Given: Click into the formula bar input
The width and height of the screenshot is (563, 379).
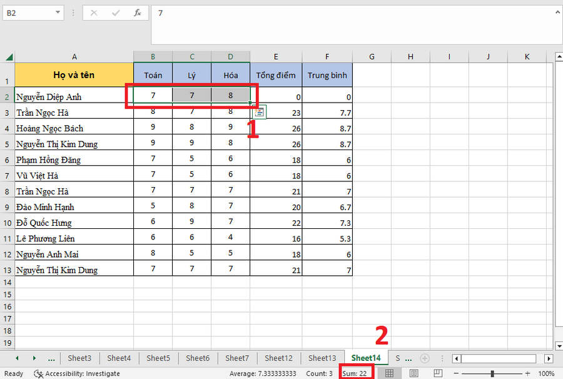Looking at the screenshot, I should pos(353,25).
